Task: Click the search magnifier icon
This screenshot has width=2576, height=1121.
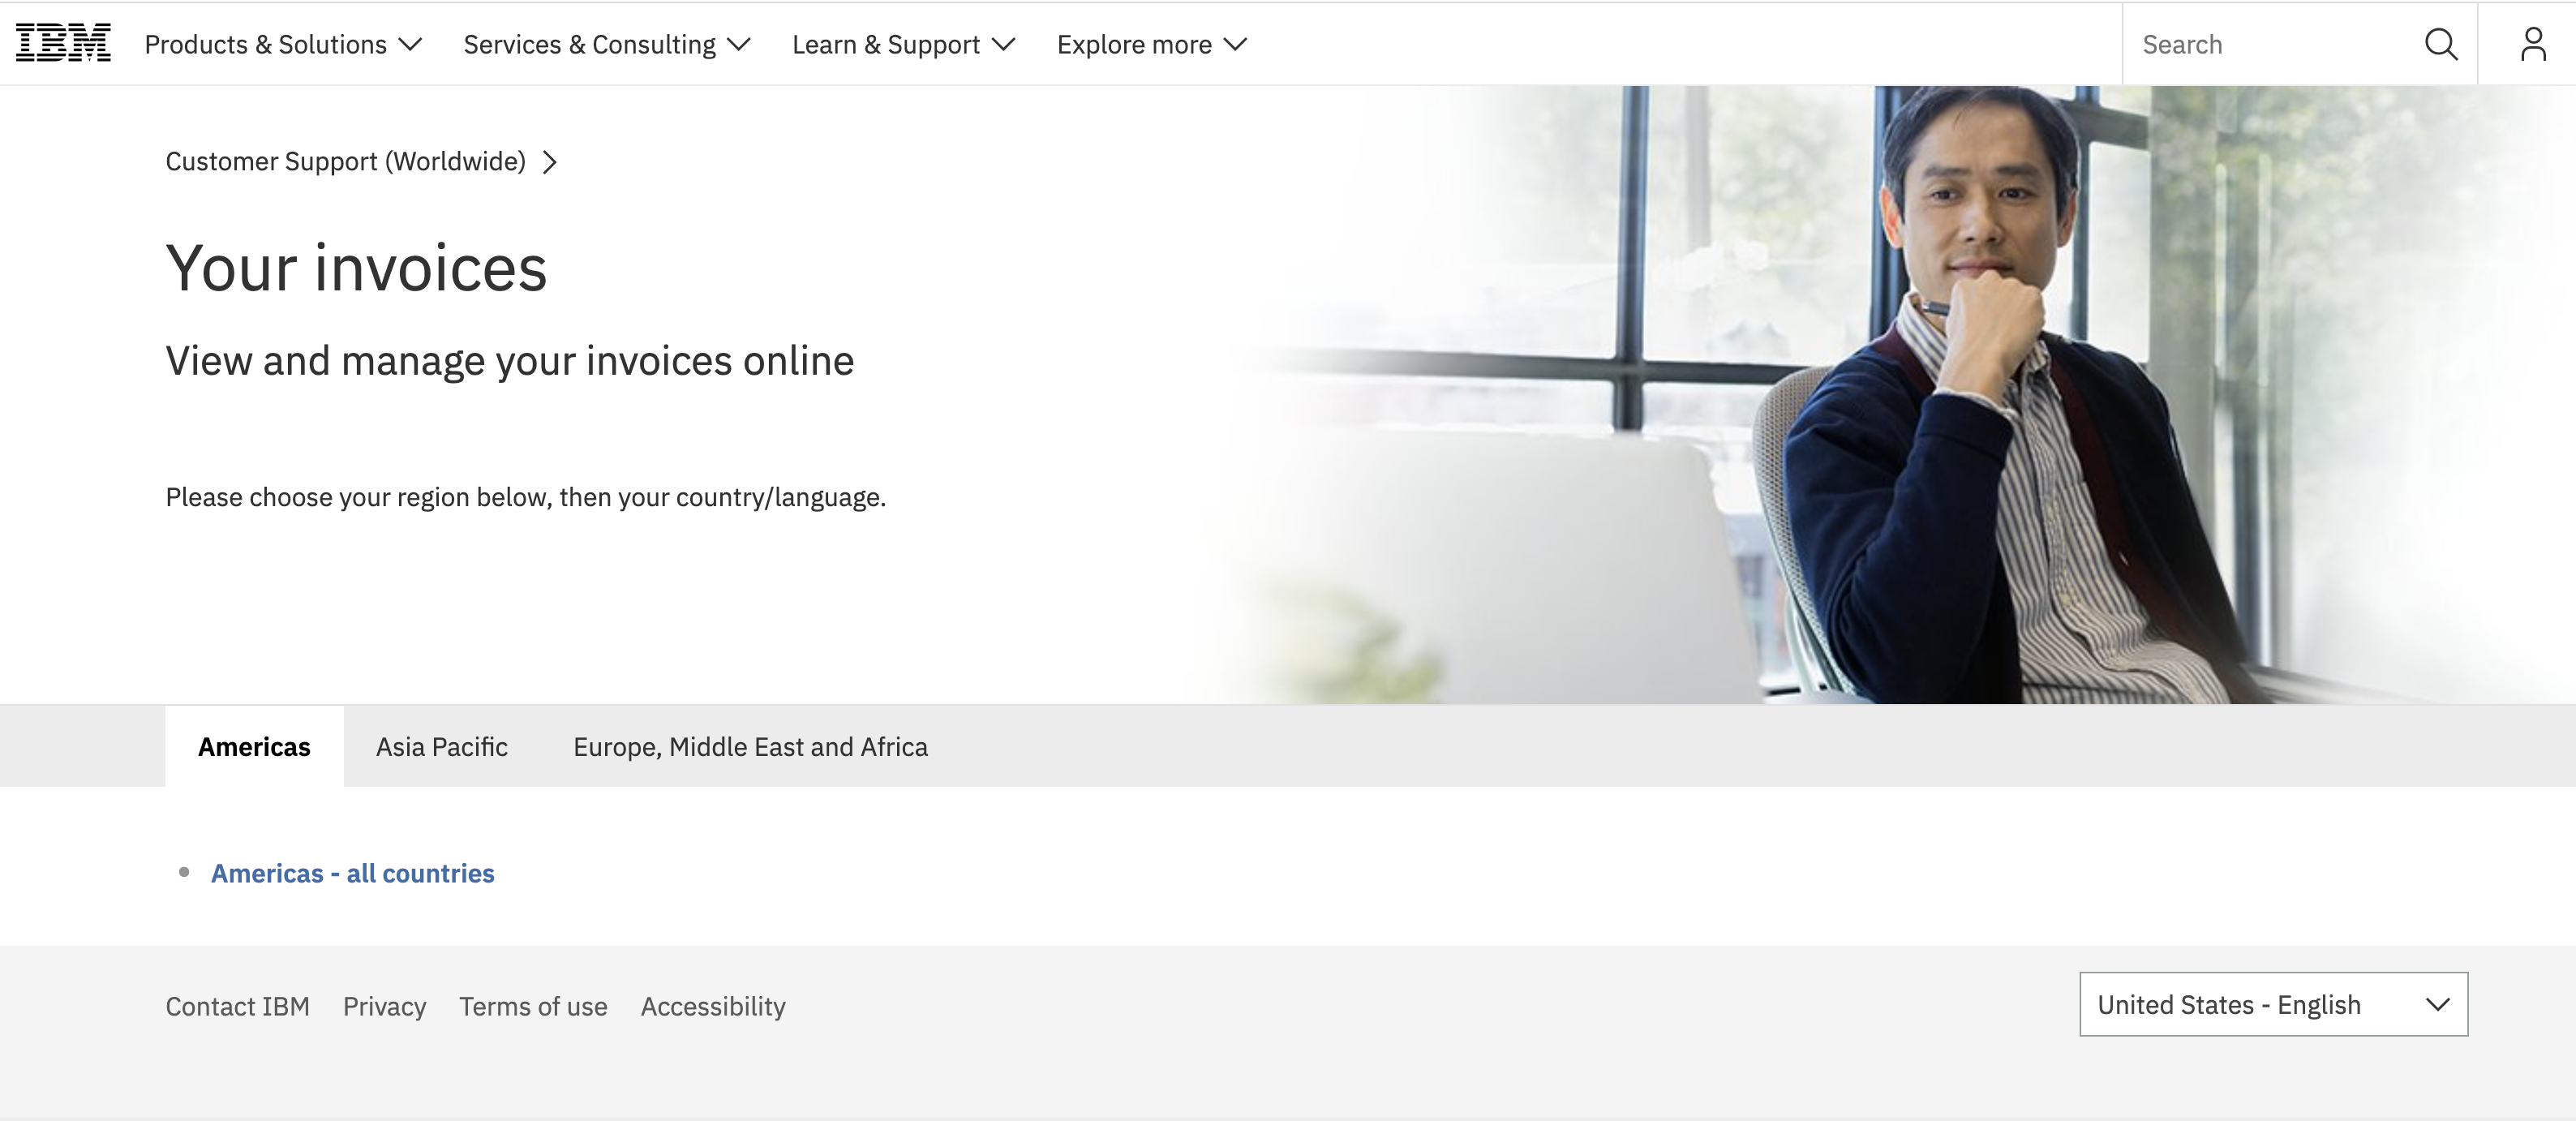Action: (2441, 44)
